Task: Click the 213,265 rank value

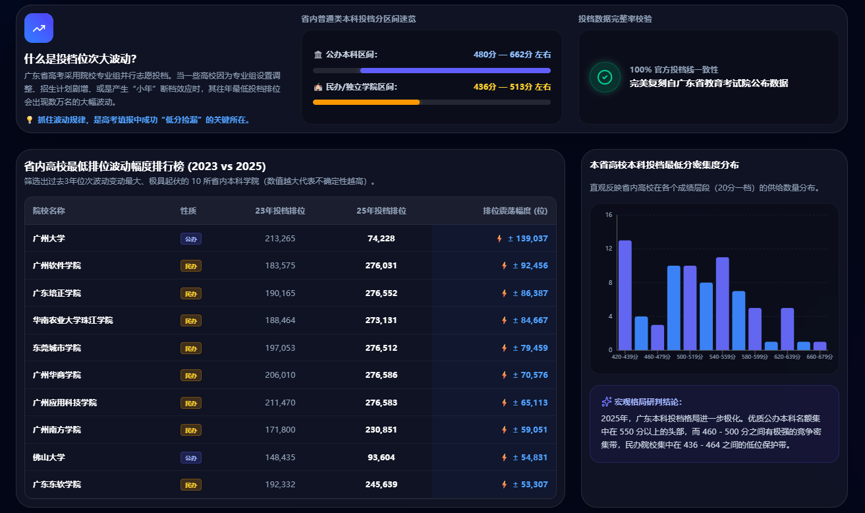Action: pyautogui.click(x=280, y=239)
